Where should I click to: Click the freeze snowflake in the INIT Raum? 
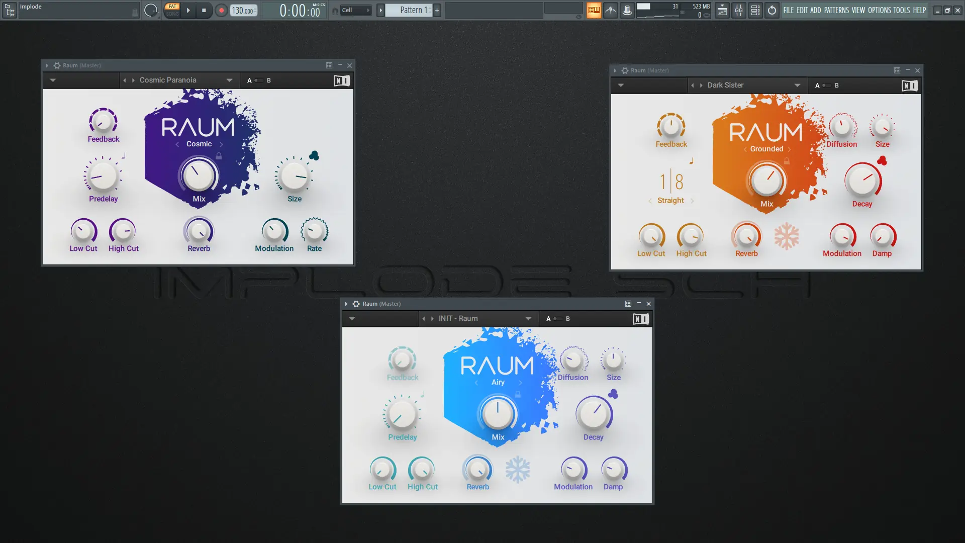tap(518, 470)
